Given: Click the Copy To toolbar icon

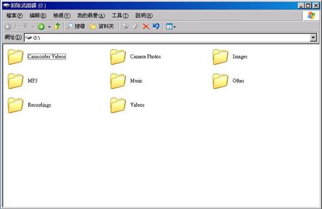Looking at the screenshot, I should (135, 27).
